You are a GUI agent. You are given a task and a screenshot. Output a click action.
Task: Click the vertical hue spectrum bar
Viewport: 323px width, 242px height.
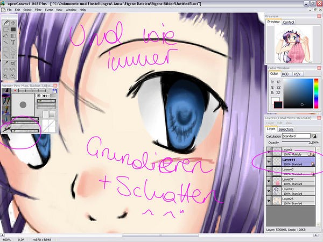(315, 94)
